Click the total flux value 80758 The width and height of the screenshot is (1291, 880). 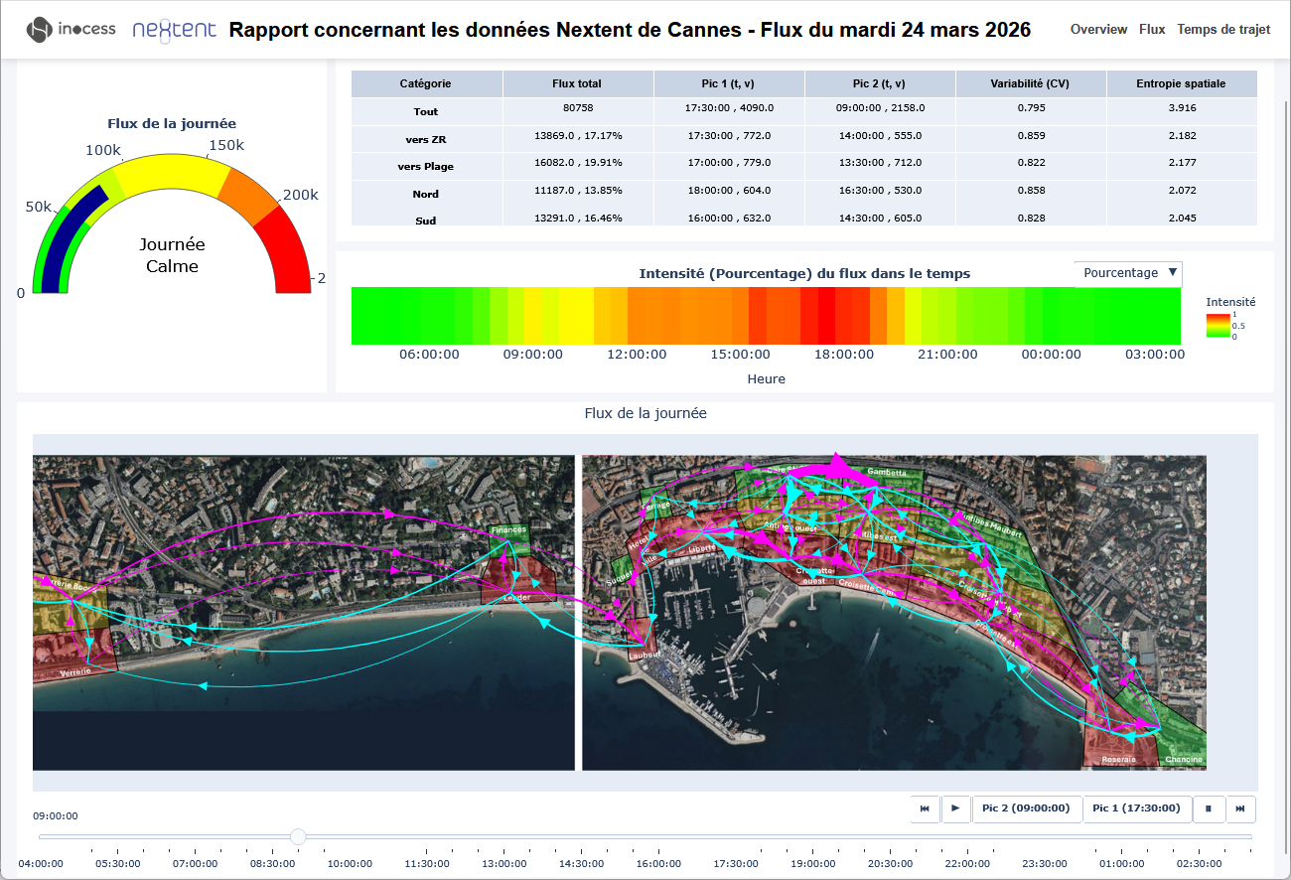(x=578, y=107)
